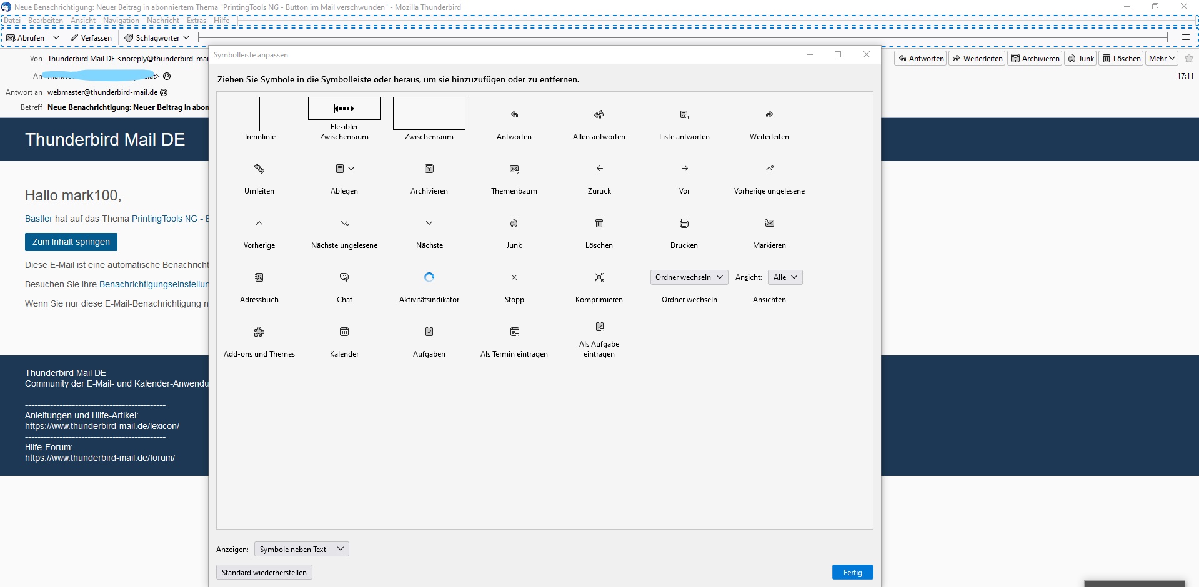Open the Extras menu
Viewport: 1199px width, 587px height.
tap(196, 21)
